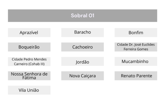The width and height of the screenshot is (165, 99).
Task: Click the word Fátima
Action: [x=29, y=78]
